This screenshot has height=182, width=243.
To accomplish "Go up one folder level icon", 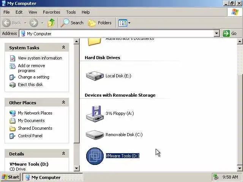I will (x=51, y=23).
